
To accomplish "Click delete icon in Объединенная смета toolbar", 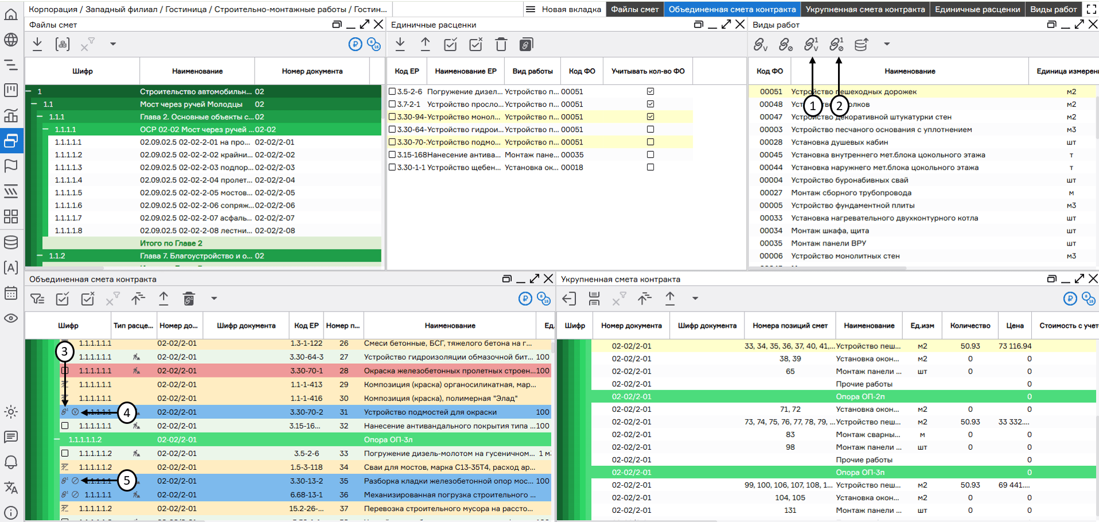I will pyautogui.click(x=189, y=298).
